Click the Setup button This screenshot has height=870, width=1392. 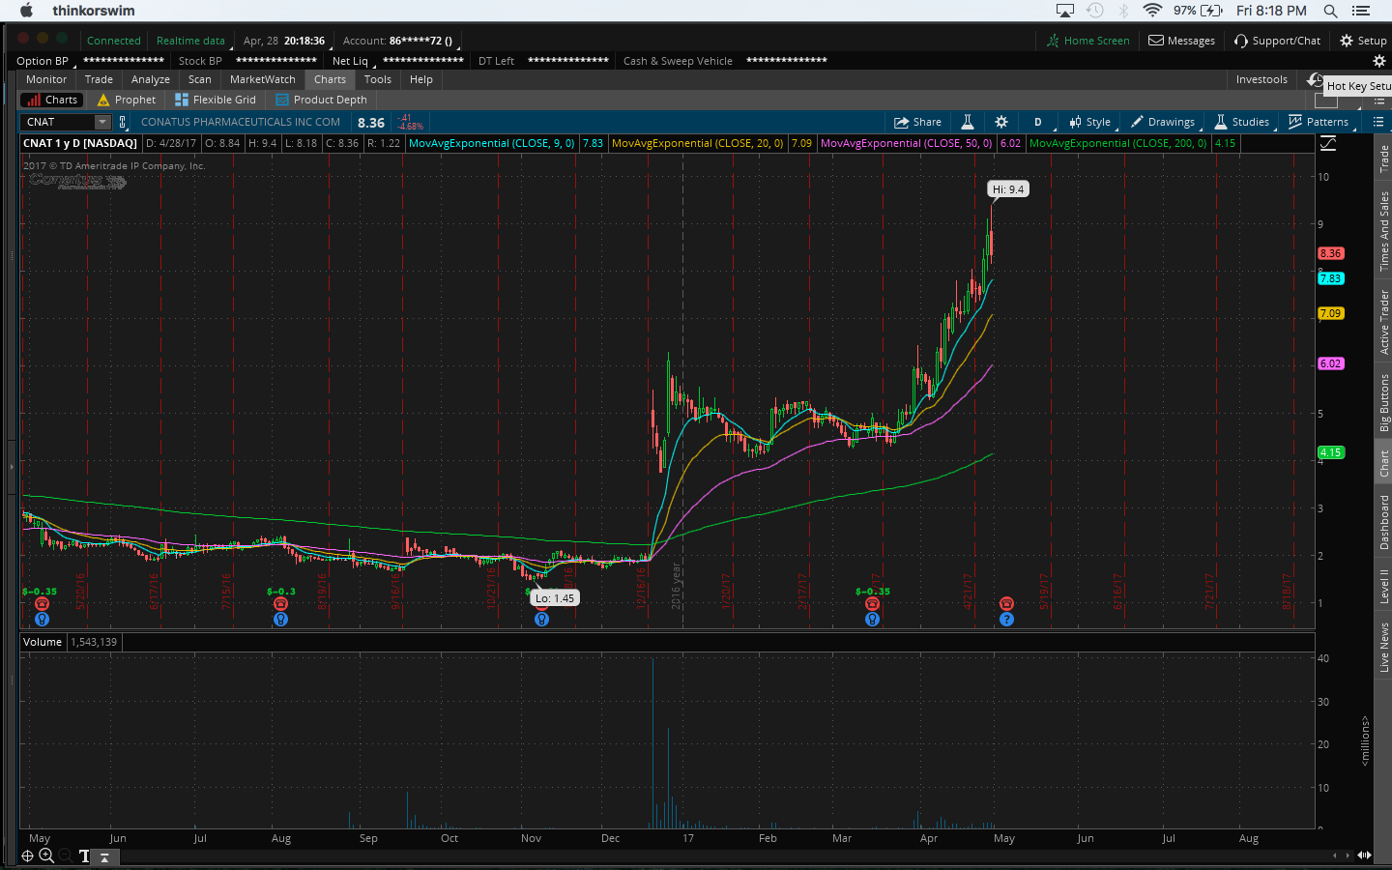(x=1363, y=41)
